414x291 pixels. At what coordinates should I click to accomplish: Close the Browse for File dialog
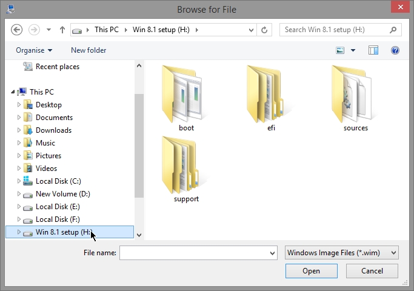tap(401, 7)
